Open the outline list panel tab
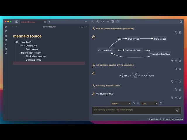 108,22
